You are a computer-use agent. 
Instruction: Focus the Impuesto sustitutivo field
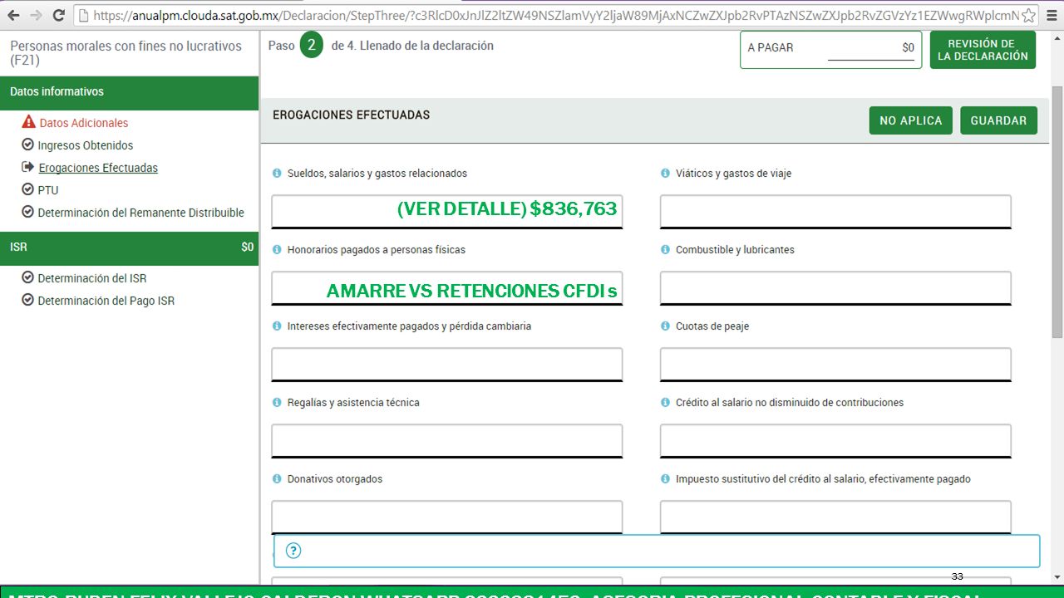[x=835, y=517]
